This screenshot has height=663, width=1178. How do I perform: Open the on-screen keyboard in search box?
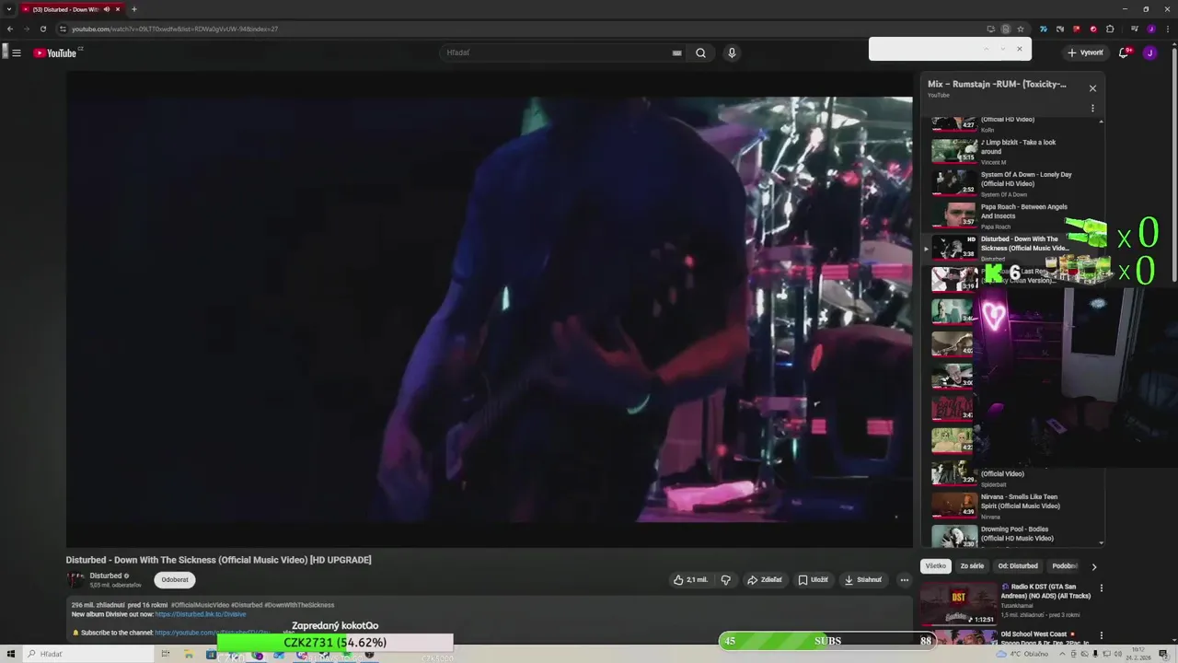[677, 52]
